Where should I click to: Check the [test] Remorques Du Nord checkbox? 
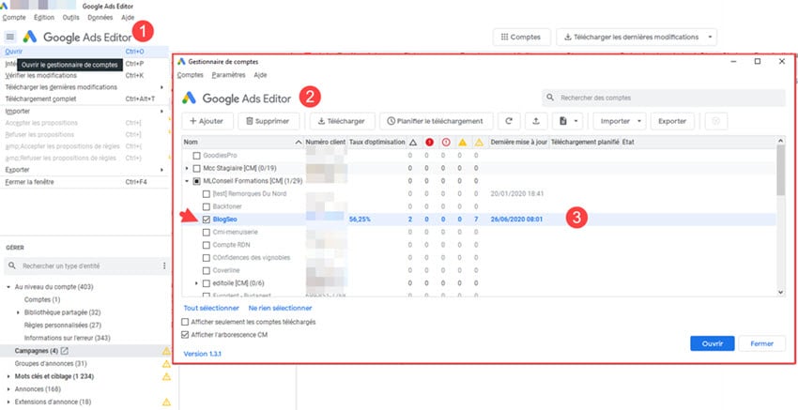pyautogui.click(x=207, y=194)
